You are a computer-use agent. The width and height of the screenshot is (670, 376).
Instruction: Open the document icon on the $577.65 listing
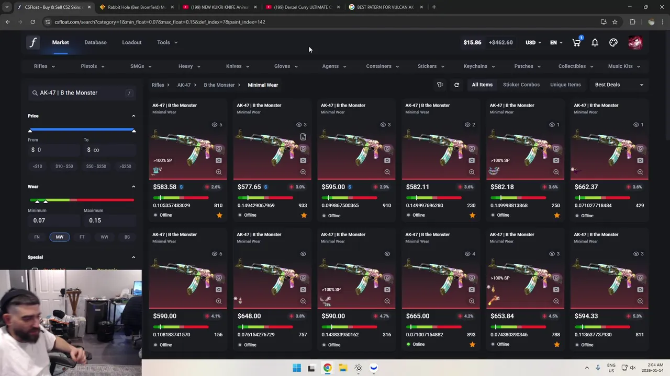pos(303,137)
